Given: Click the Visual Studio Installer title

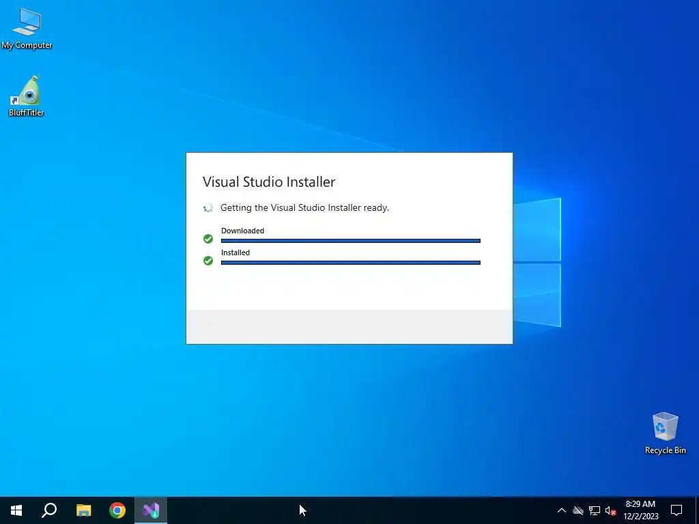Looking at the screenshot, I should point(269,181).
